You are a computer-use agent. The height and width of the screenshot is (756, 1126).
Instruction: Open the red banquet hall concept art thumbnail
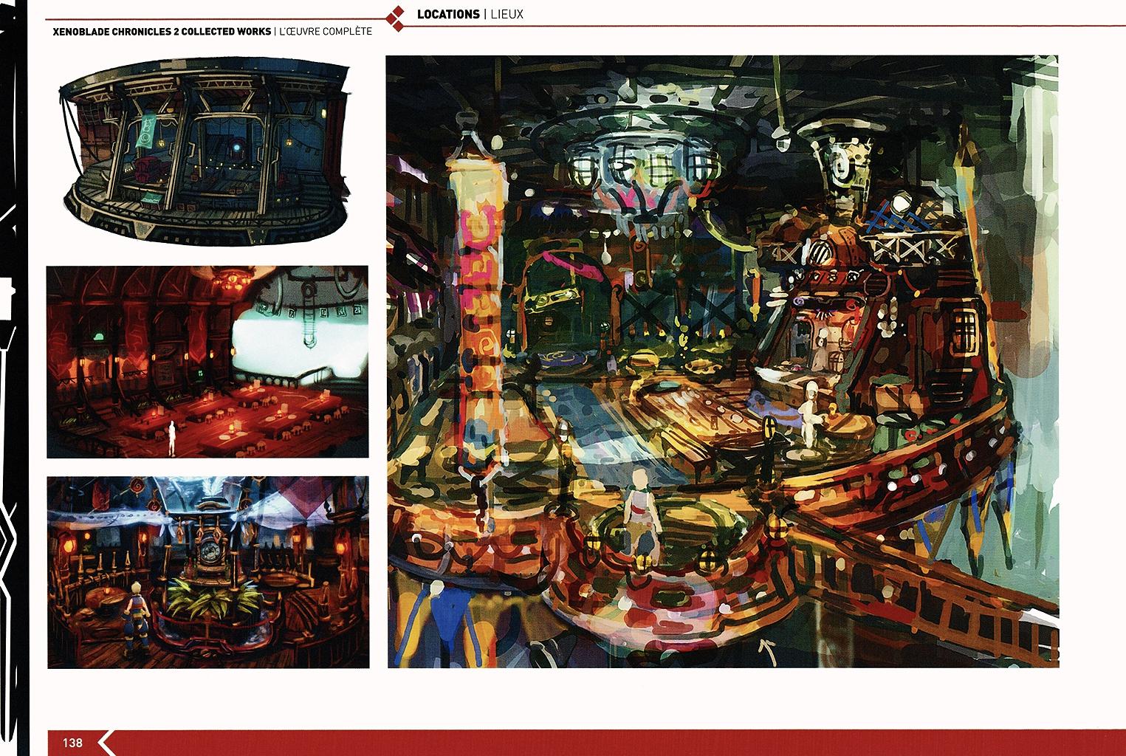[207, 362]
